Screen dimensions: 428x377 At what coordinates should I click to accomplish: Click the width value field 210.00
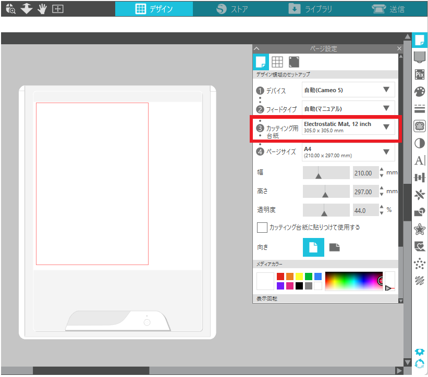365,173
